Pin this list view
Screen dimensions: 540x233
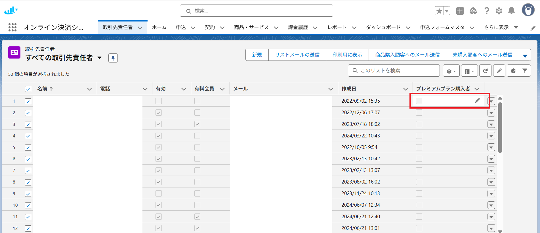113,58
